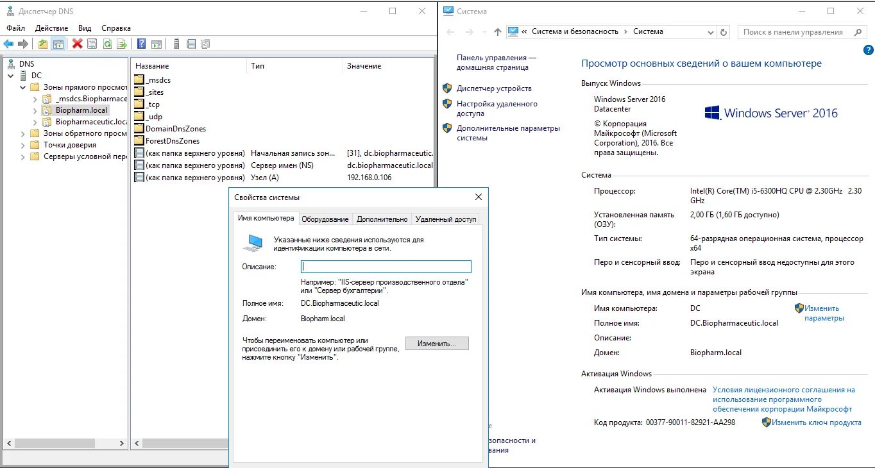This screenshot has height=468, width=875.
Task: Click the refresh icon in System address bar
Action: tap(724, 31)
